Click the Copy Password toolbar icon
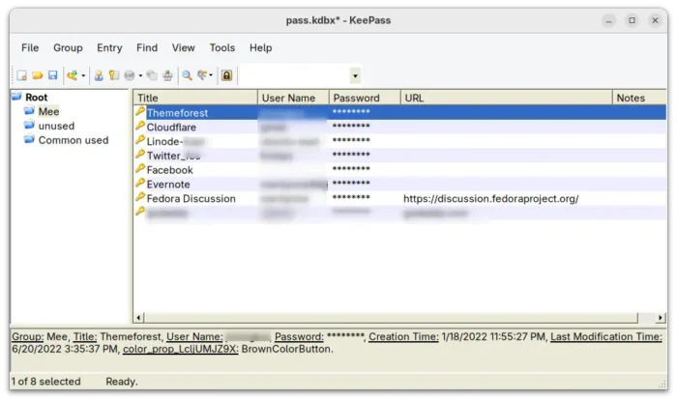This screenshot has width=677, height=401. click(x=114, y=75)
